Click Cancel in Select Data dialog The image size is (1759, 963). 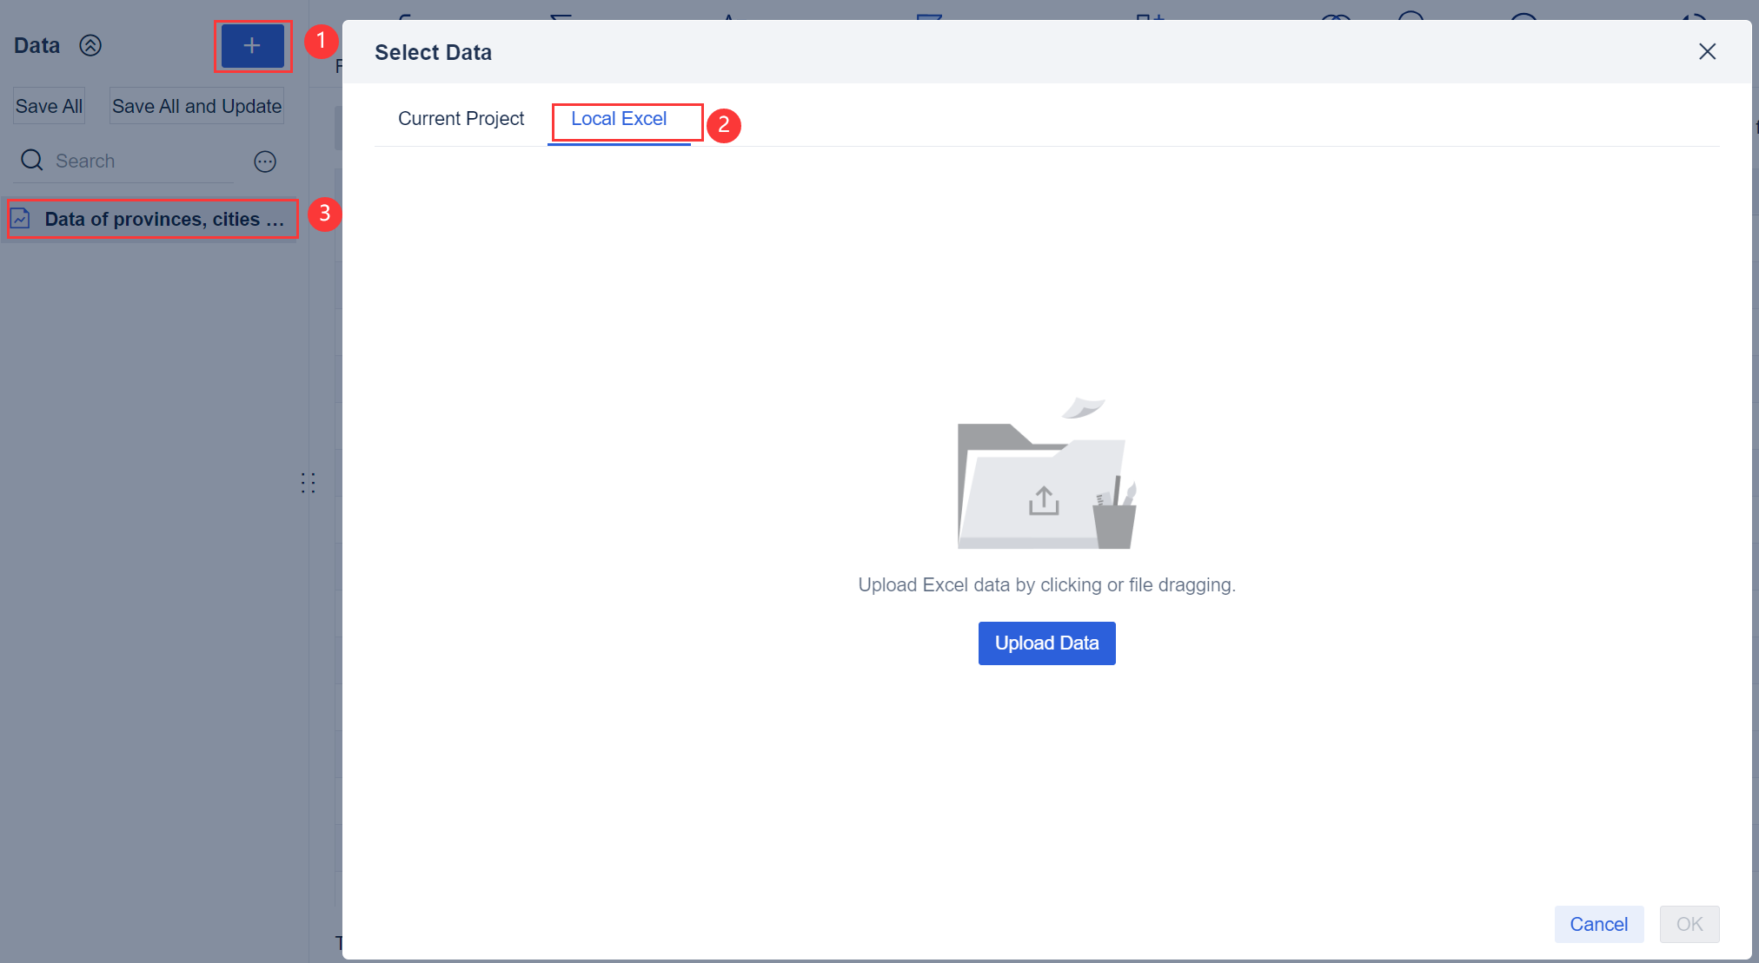pos(1598,924)
